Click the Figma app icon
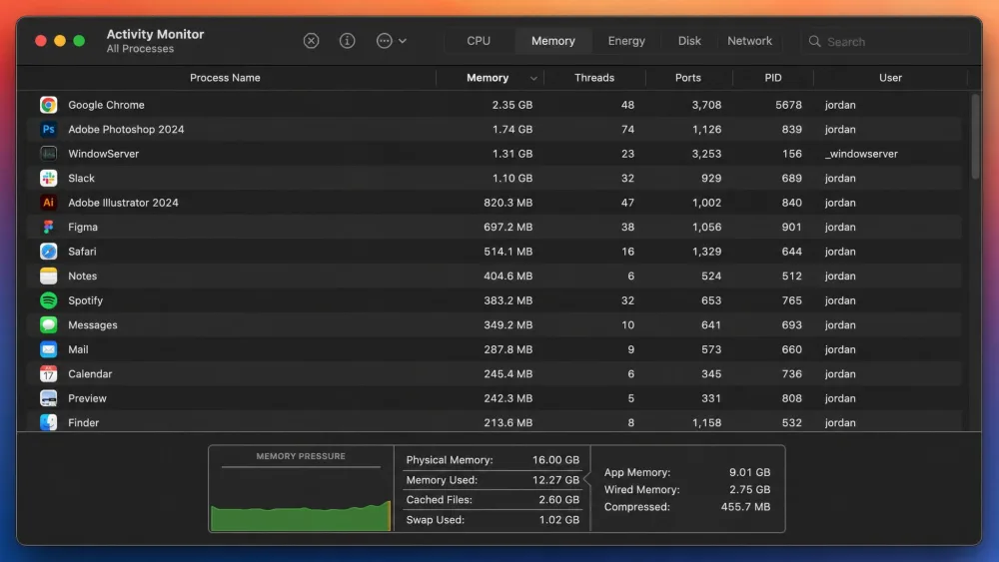Screen dimensions: 999x562 (x=48, y=227)
